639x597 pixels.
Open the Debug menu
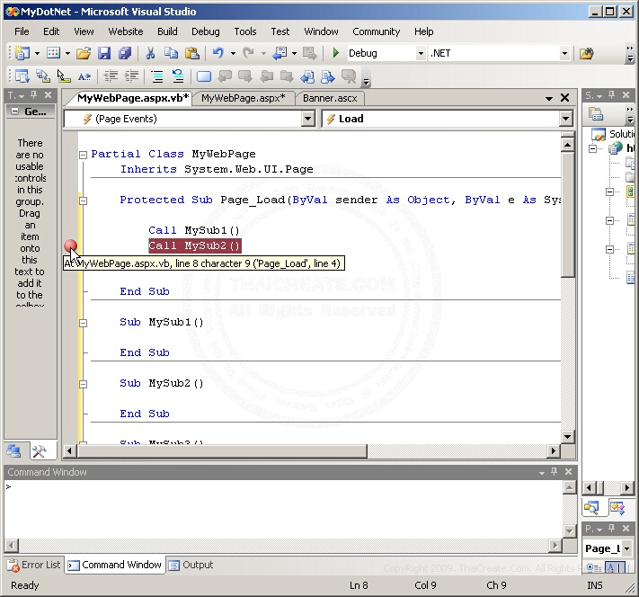[x=206, y=31]
